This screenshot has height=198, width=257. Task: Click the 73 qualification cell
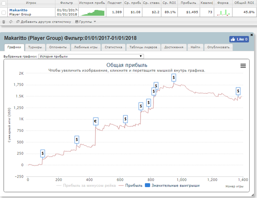pyautogui.click(x=207, y=12)
